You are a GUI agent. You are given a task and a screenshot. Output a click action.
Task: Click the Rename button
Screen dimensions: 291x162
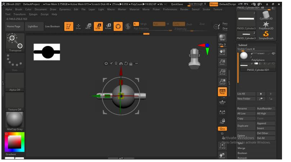[246, 108]
